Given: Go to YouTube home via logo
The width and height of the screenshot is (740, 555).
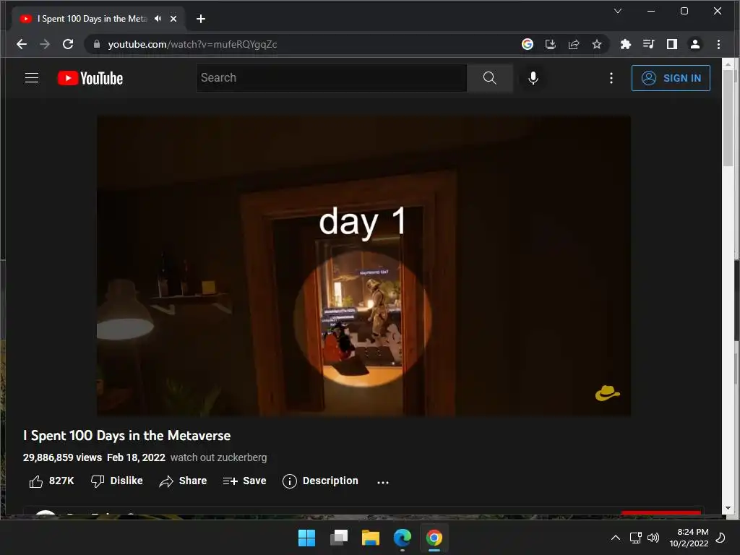Looking at the screenshot, I should [x=90, y=78].
